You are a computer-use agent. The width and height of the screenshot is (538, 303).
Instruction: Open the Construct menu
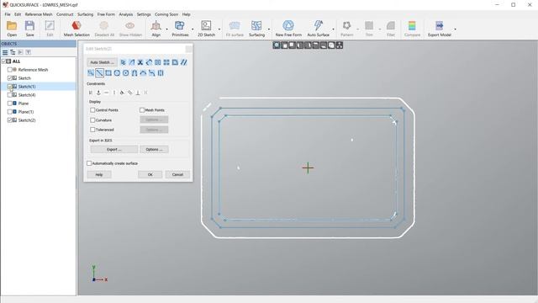(x=65, y=14)
